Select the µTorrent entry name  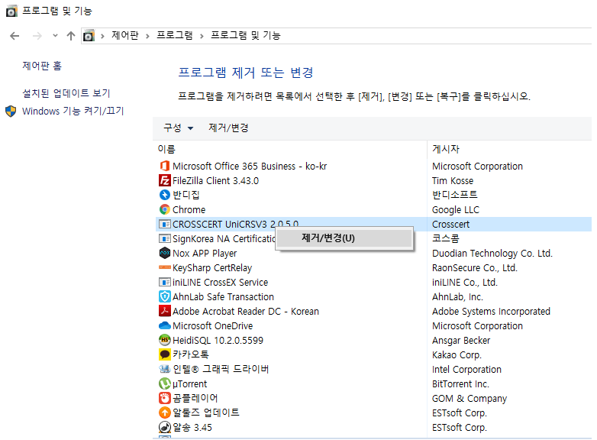tap(189, 383)
